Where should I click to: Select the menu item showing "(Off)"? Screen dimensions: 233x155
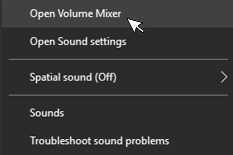[73, 77]
